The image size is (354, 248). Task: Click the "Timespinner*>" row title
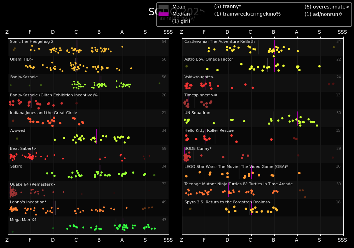201,95
